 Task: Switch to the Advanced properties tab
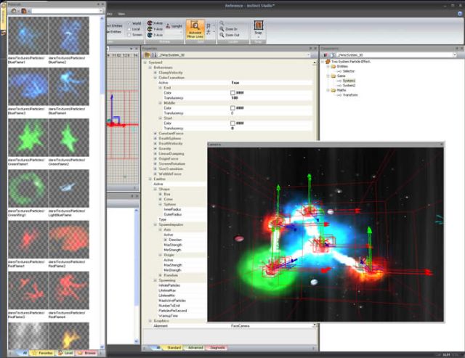click(195, 348)
